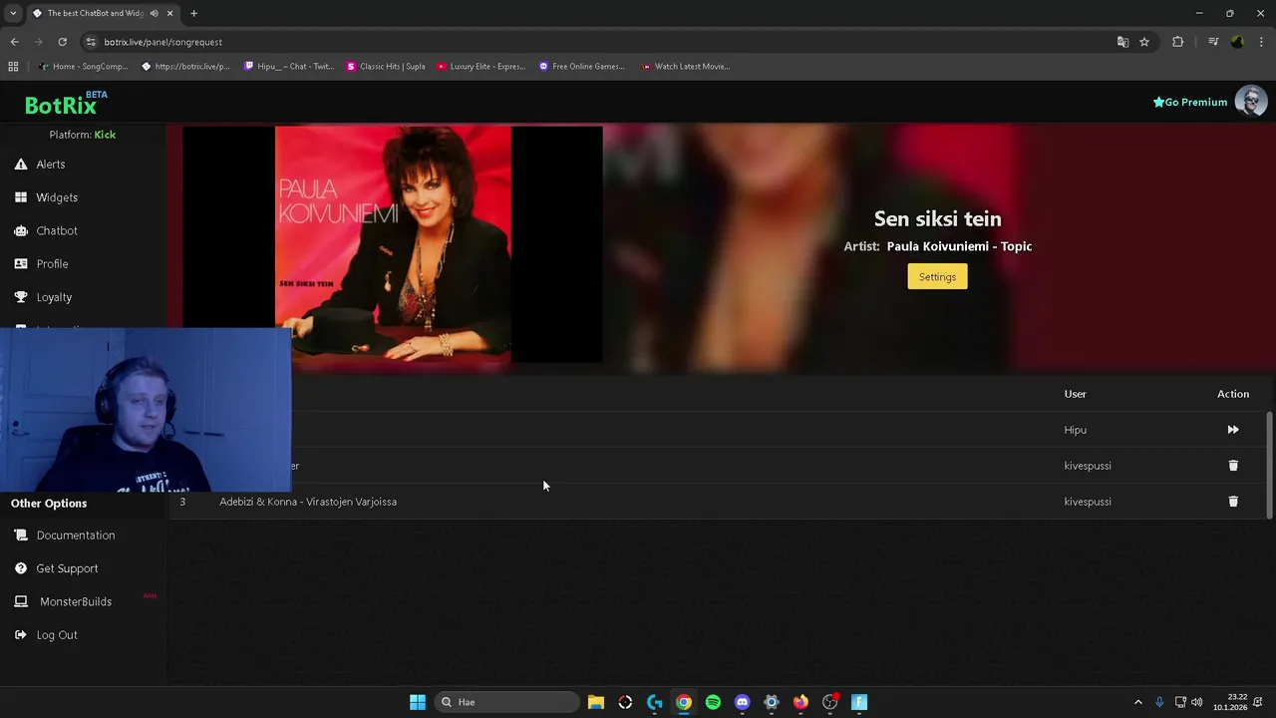Click the translate page icon
1276x718 pixels.
point(1122,42)
